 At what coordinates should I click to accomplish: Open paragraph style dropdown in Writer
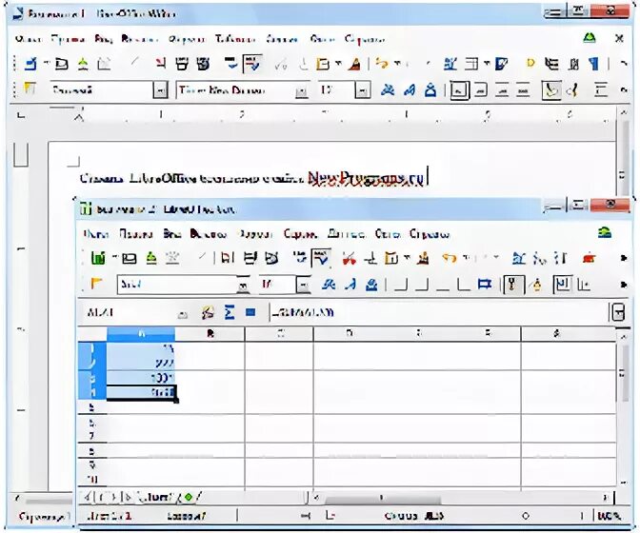160,90
